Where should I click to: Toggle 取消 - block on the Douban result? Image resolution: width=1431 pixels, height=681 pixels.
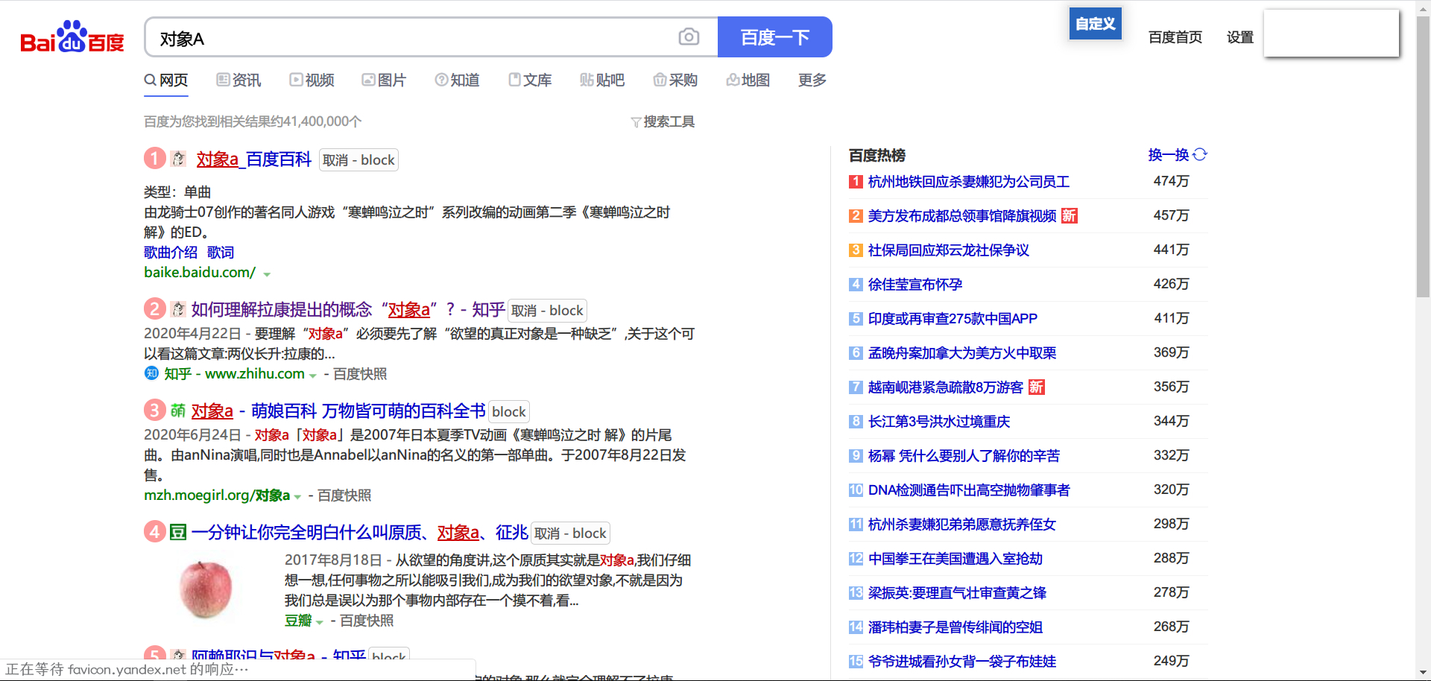coord(570,533)
